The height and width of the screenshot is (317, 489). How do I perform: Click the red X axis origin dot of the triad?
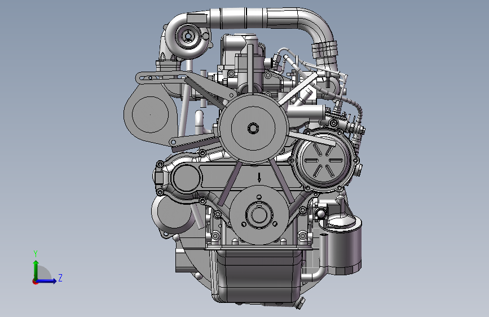point(34,282)
